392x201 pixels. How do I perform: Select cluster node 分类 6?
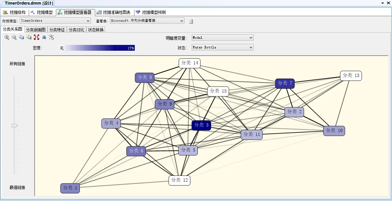coord(136,151)
